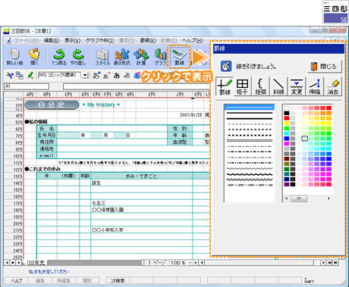The height and width of the screenshot is (287, 349).
Task: Click the cell containing ○○小学校入学
Action: pos(141,230)
